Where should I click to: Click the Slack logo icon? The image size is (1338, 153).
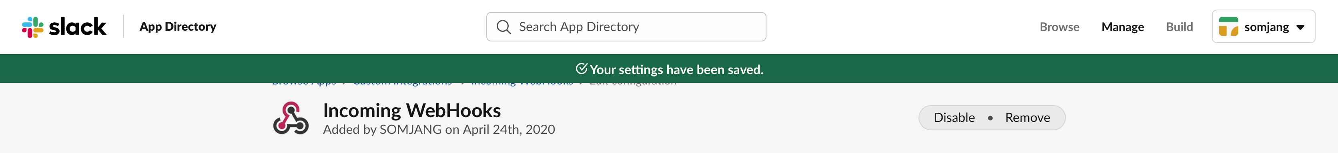(x=32, y=27)
